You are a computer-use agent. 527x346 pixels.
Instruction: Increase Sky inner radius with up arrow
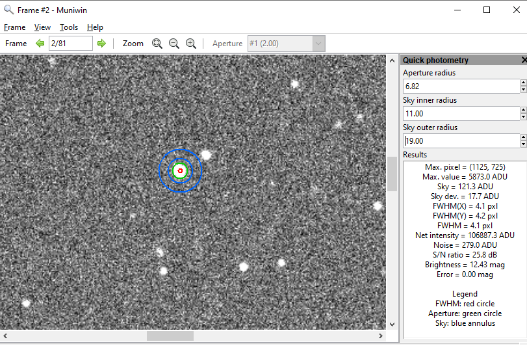(523, 110)
